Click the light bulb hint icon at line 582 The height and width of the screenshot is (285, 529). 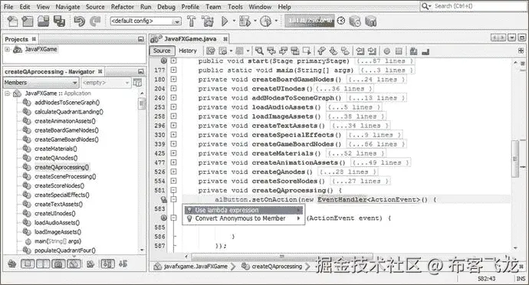163,199
